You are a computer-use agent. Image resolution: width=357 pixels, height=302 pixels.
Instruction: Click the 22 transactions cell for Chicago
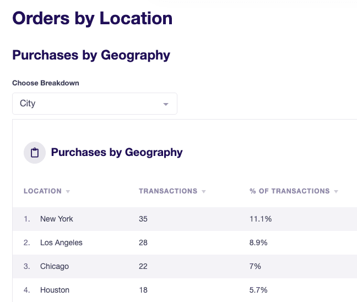click(143, 267)
